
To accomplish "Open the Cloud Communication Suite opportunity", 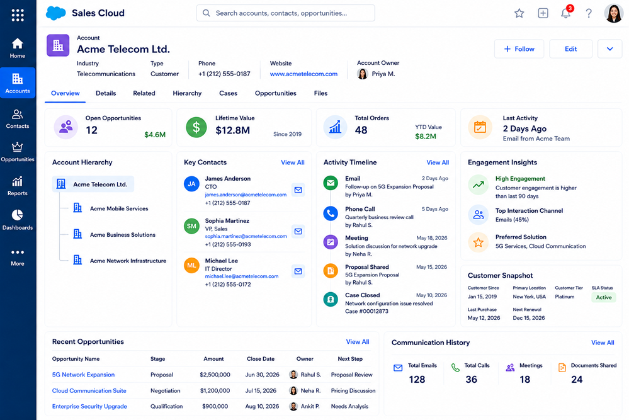I will pos(89,390).
